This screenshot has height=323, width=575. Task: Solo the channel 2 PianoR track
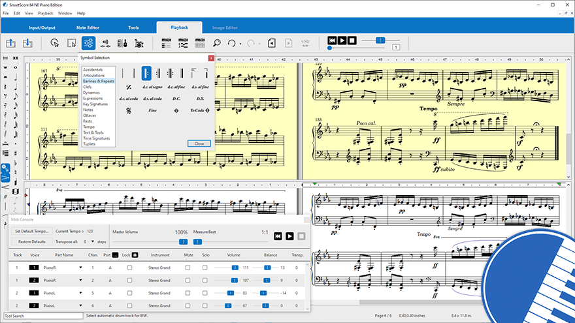(205, 280)
